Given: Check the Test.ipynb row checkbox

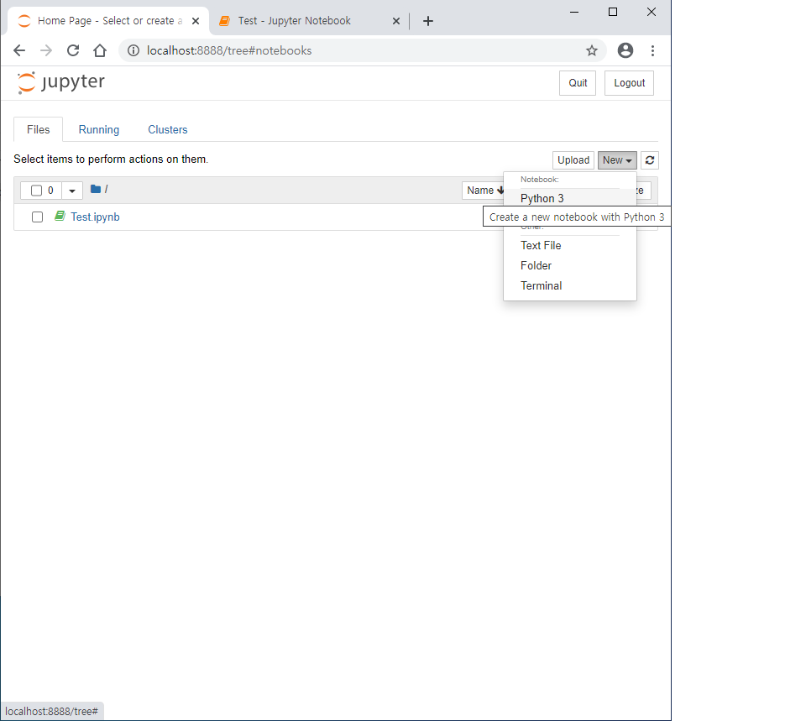Looking at the screenshot, I should [x=37, y=217].
